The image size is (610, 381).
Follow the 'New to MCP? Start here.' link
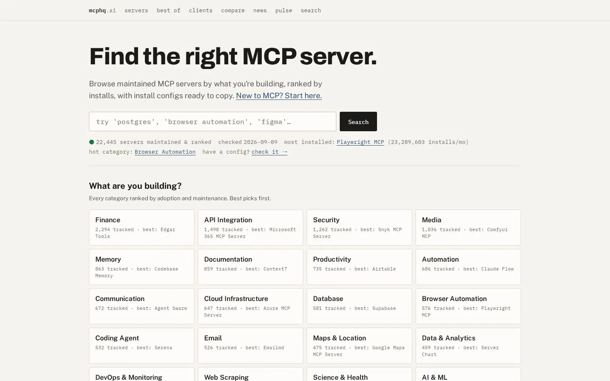[279, 96]
